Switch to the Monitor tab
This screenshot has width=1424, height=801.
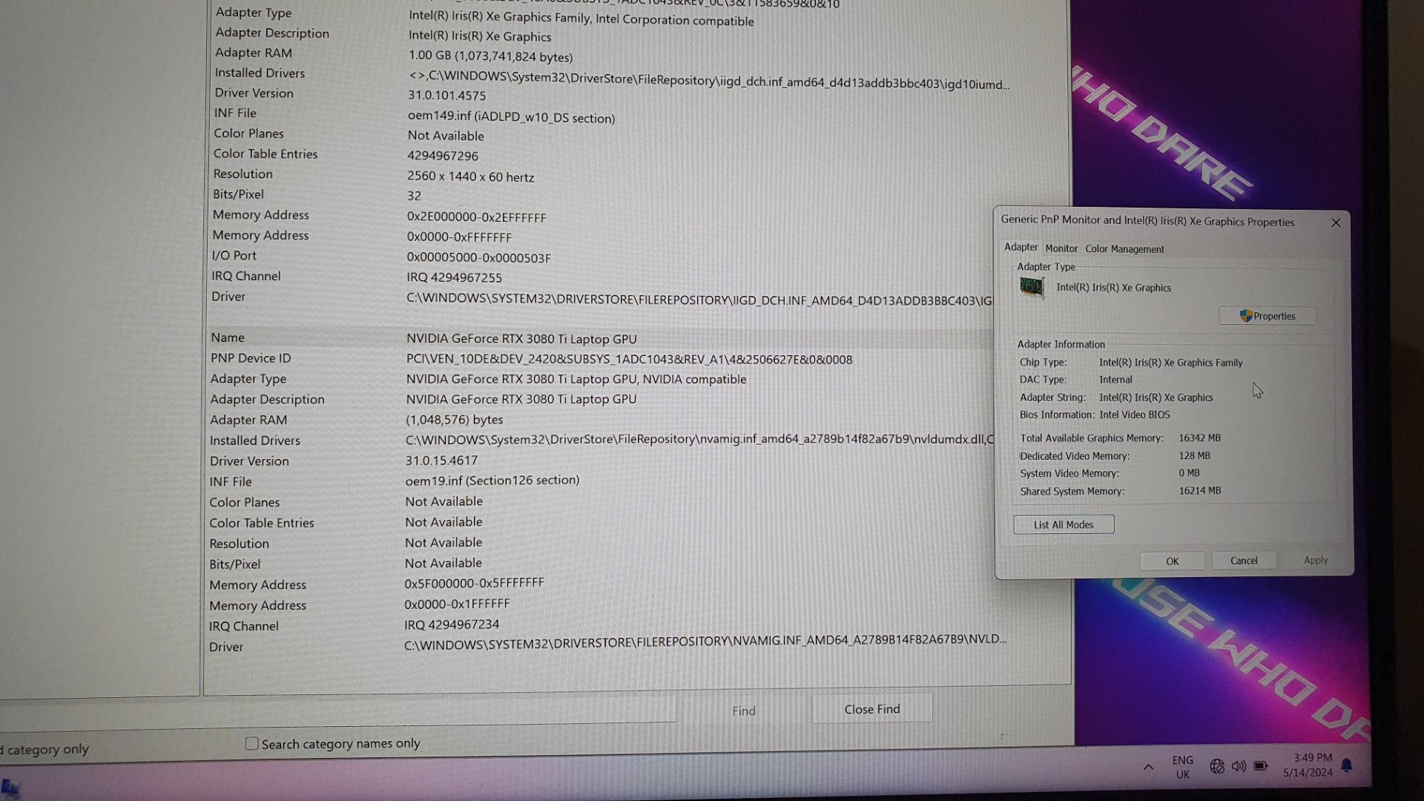(1061, 248)
